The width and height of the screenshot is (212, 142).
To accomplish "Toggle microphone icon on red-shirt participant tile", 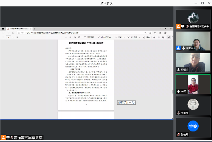I will 178,91.
